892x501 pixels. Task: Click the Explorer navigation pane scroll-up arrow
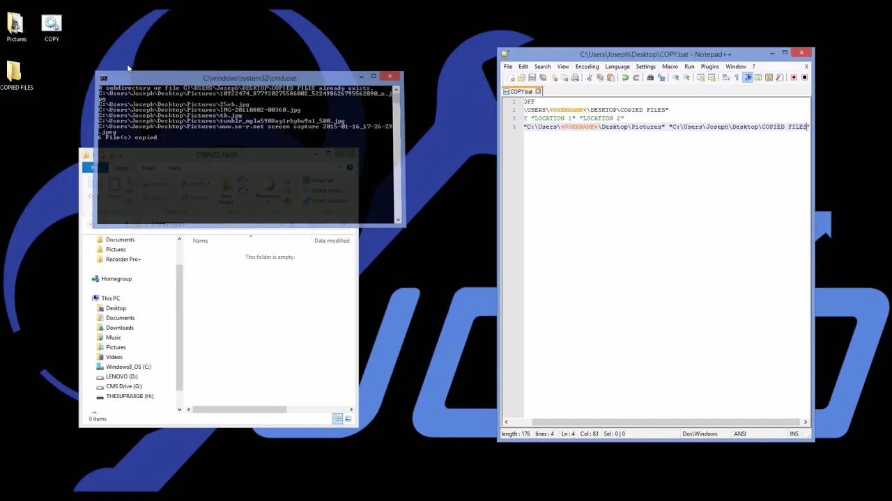click(179, 239)
